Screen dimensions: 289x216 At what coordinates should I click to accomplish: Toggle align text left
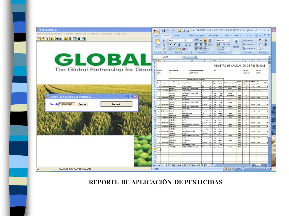197,44
